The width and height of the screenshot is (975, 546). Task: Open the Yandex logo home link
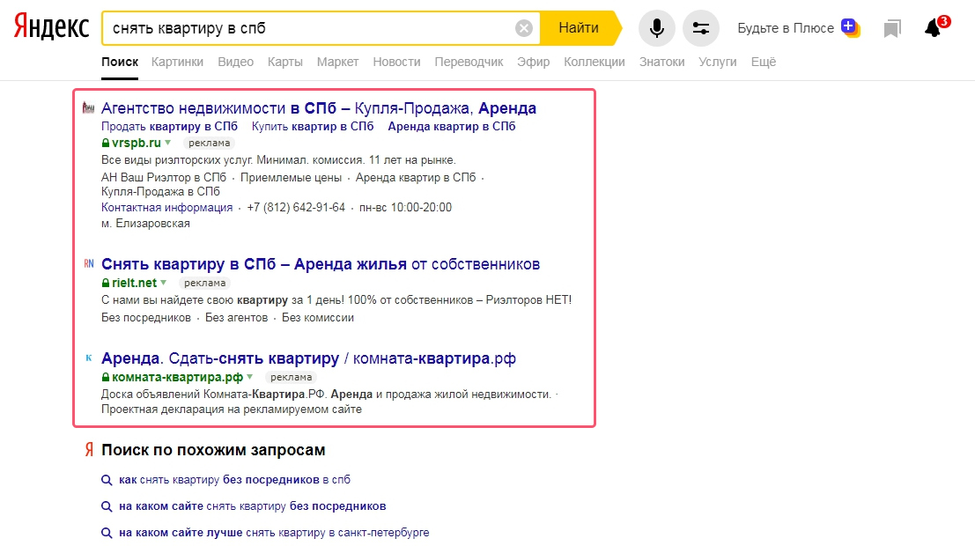(52, 27)
